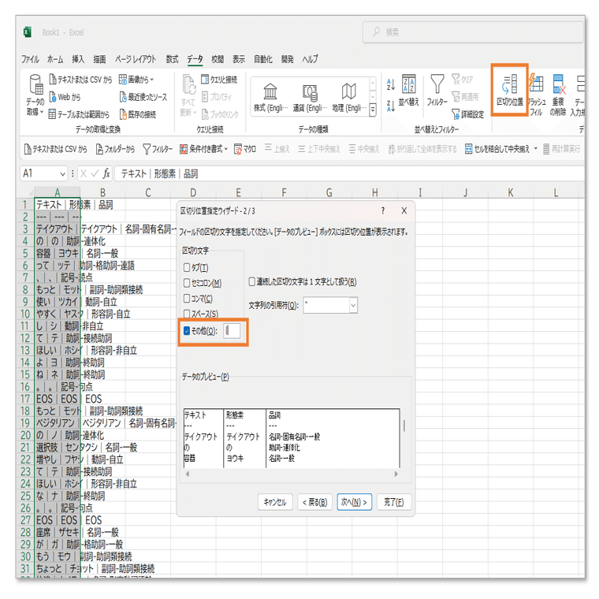Open Queries & Connections (クエリと接続)

click(219, 80)
